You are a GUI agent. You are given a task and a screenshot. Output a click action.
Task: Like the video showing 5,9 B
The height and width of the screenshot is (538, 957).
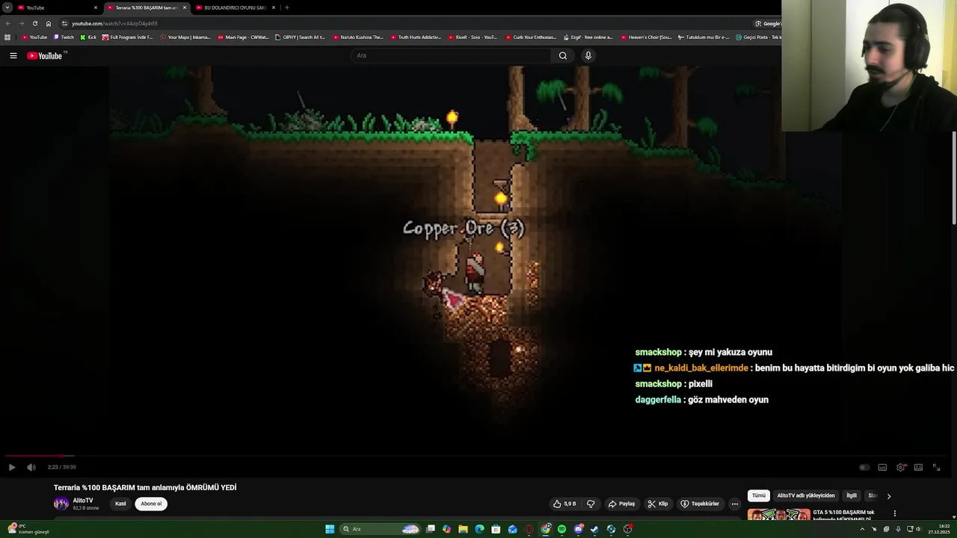(564, 504)
